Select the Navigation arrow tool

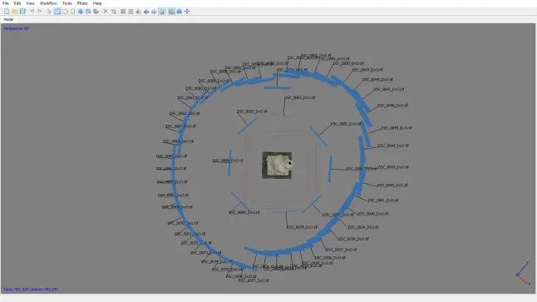[49, 12]
